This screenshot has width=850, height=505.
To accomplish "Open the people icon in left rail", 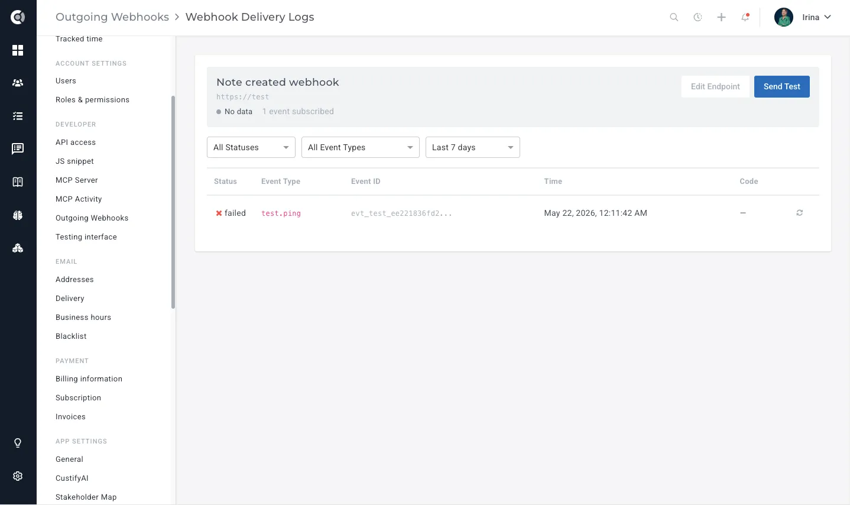I will (x=18, y=83).
